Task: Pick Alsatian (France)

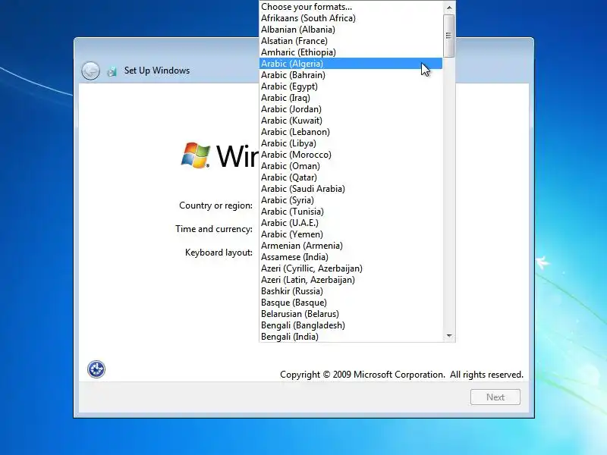Action: pyautogui.click(x=351, y=41)
